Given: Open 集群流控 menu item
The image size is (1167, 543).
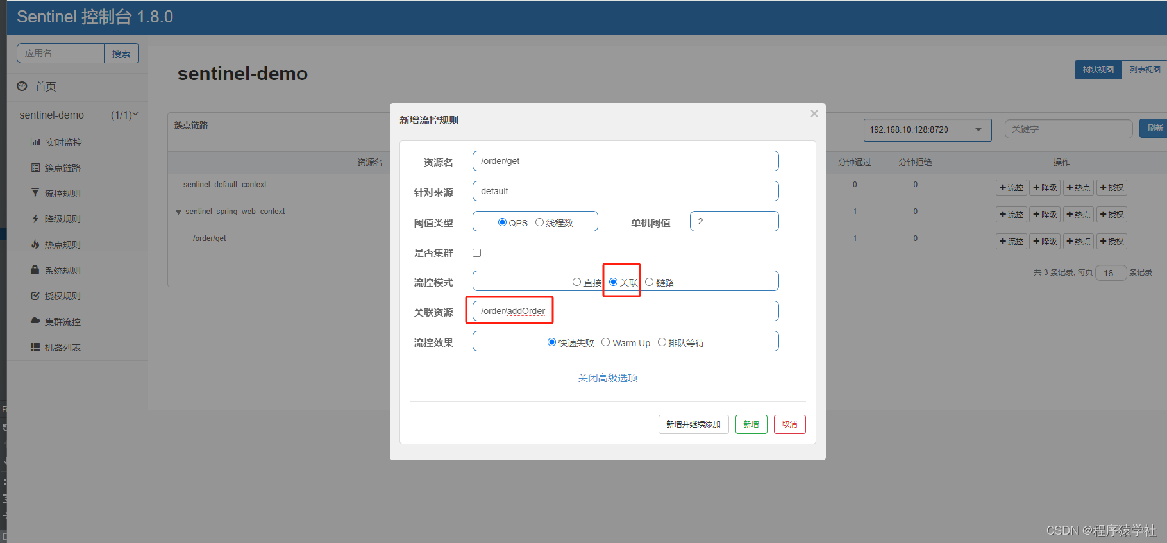Looking at the screenshot, I should click(x=62, y=321).
